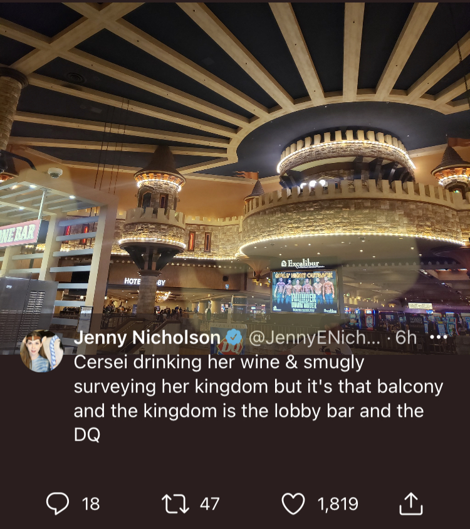The image size is (470, 529).
Task: Click the Jenny Nicholson display name
Action: coord(147,337)
